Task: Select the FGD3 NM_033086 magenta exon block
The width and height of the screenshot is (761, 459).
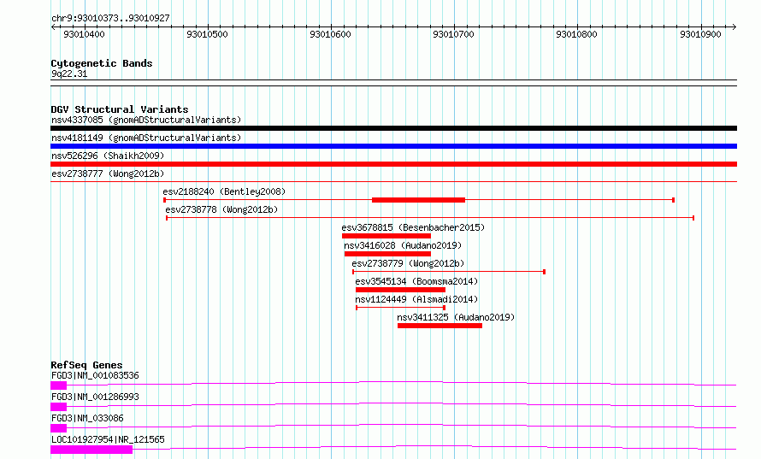Action: click(58, 428)
